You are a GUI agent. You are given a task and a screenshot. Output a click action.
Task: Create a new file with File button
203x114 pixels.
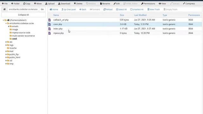[5, 3]
